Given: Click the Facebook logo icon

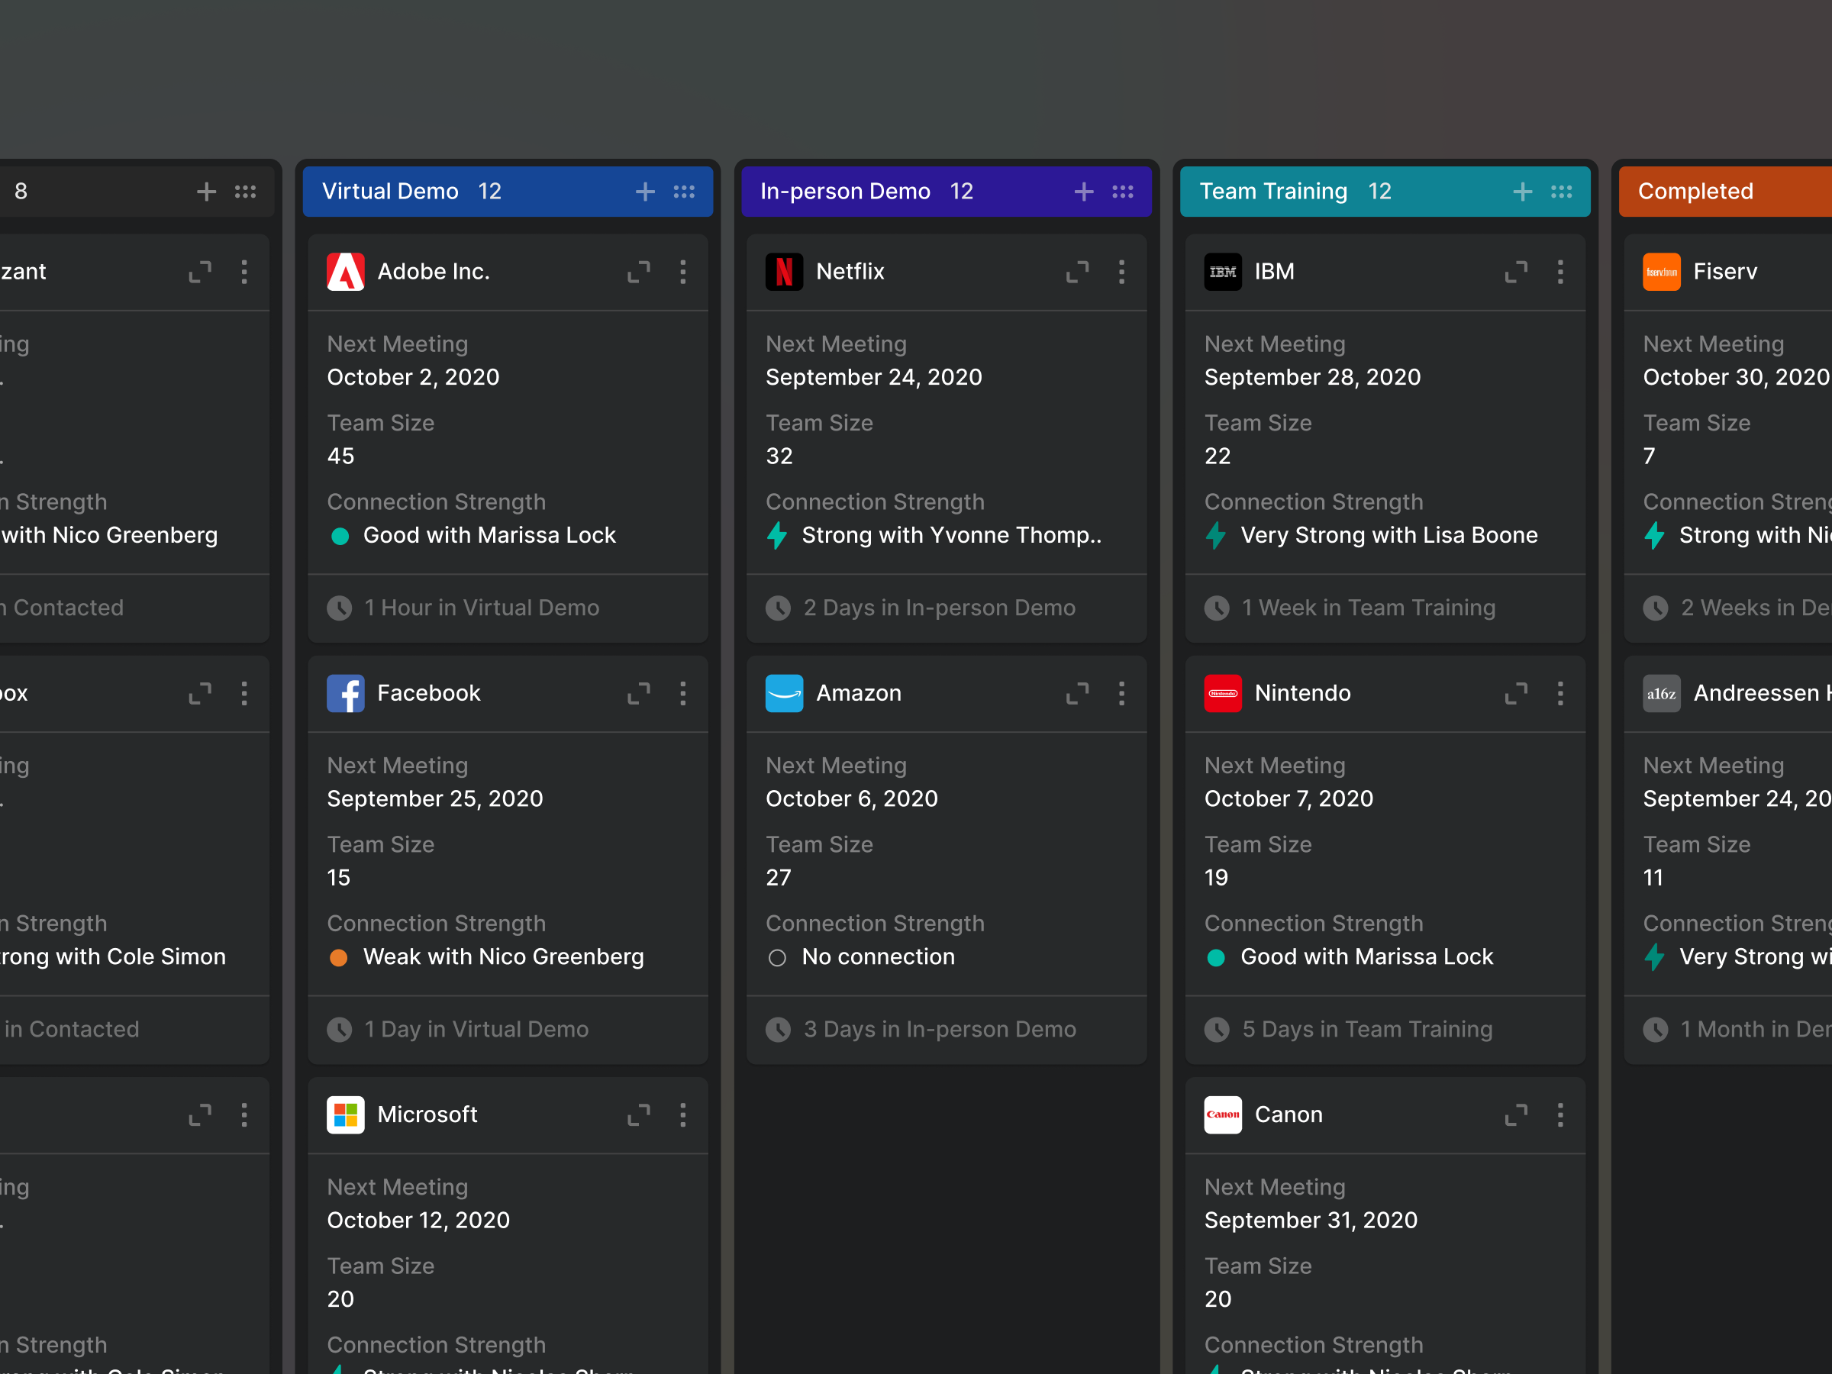Looking at the screenshot, I should (345, 693).
